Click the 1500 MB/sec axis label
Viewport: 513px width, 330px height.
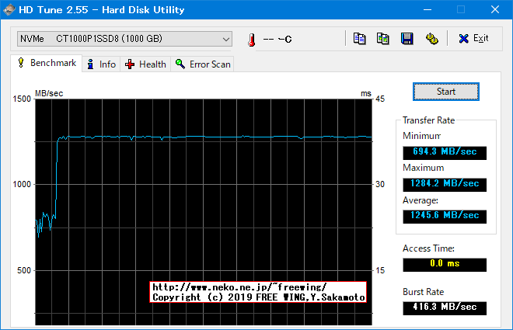tap(22, 99)
